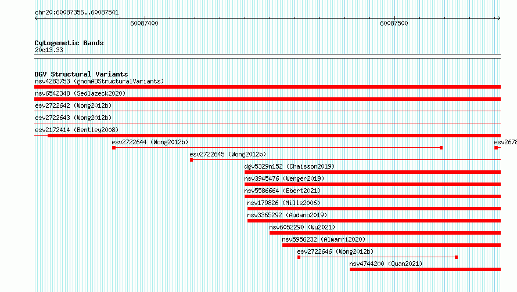
Task: Select the nsv3945476 red bar
Action: [x=372, y=184]
